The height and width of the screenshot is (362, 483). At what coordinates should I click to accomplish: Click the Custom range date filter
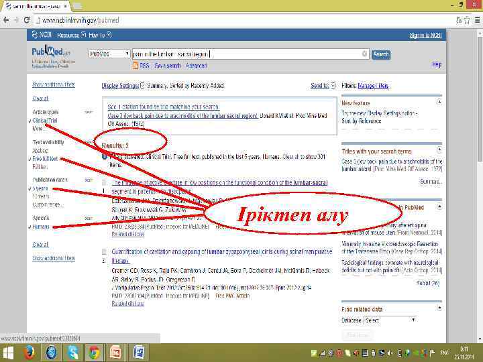(48, 204)
